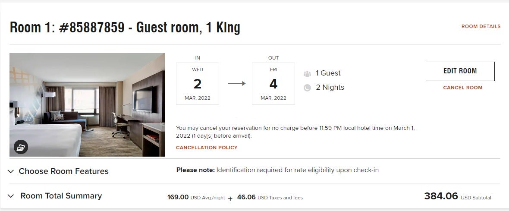The image size is (509, 211).
Task: Click the guests icon beside 1 Guest
Action: [x=307, y=73]
